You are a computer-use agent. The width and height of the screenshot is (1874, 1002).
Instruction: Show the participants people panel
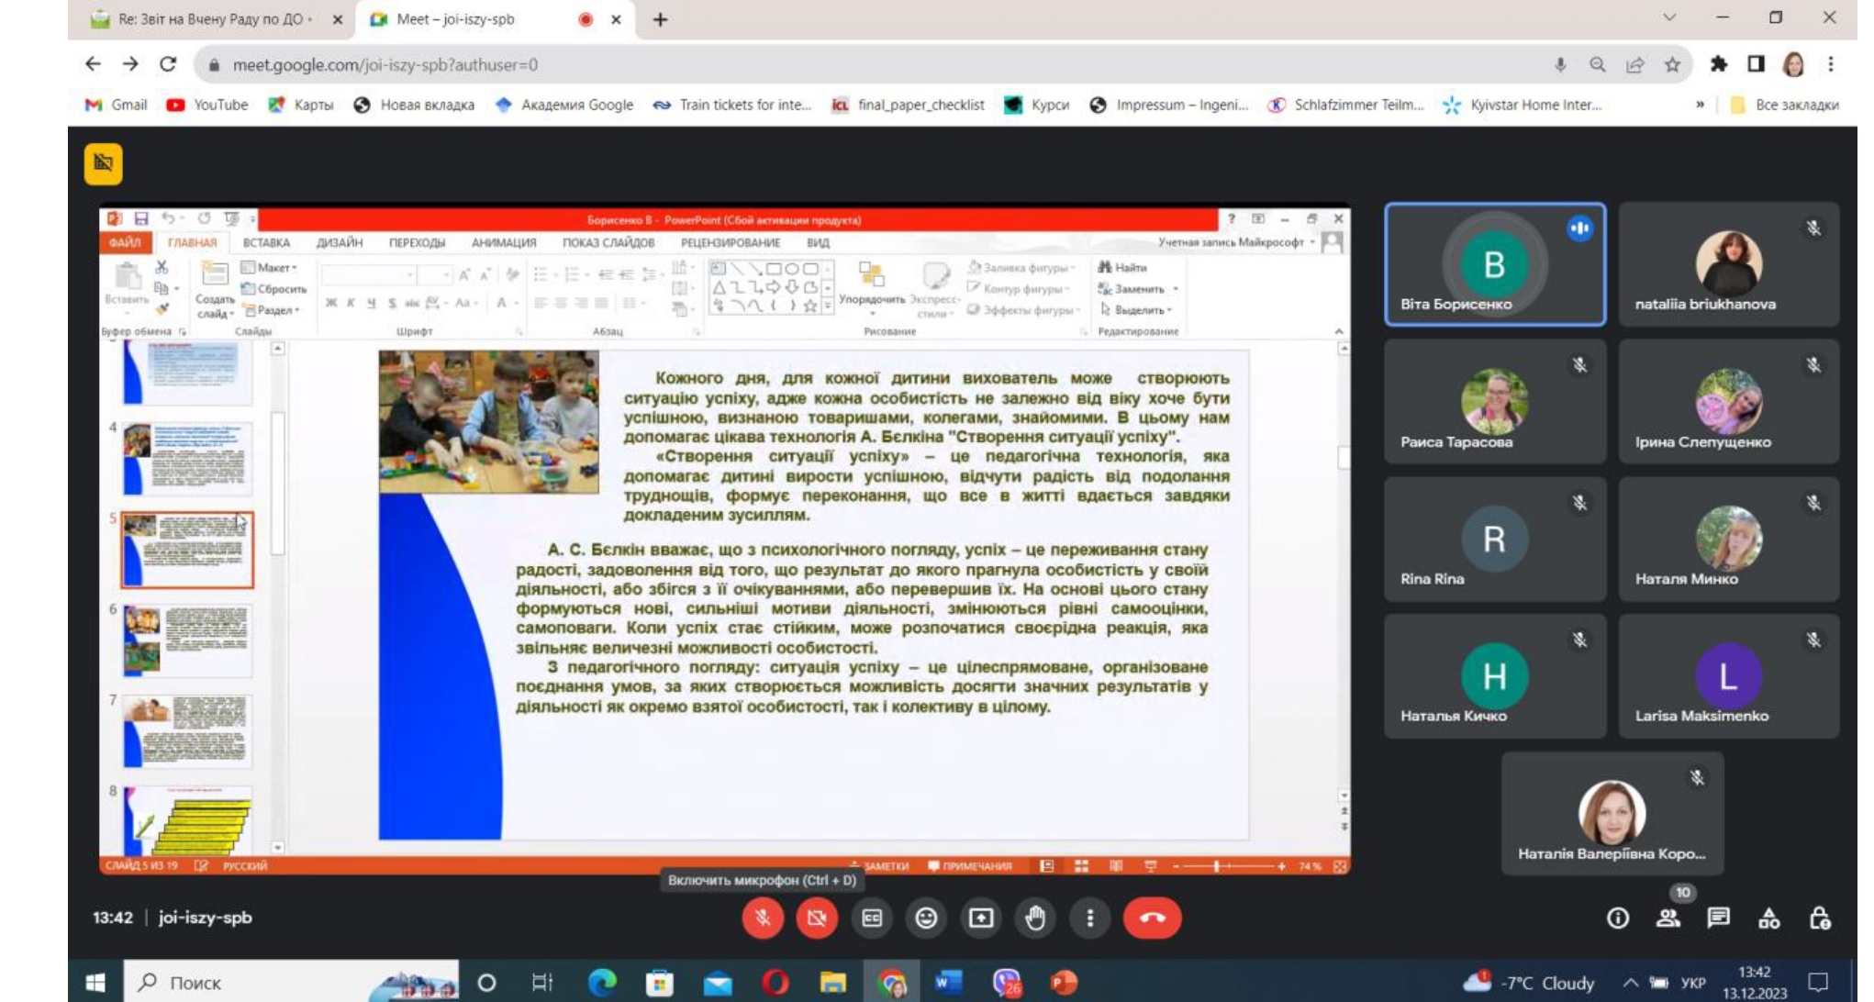coord(1668,918)
